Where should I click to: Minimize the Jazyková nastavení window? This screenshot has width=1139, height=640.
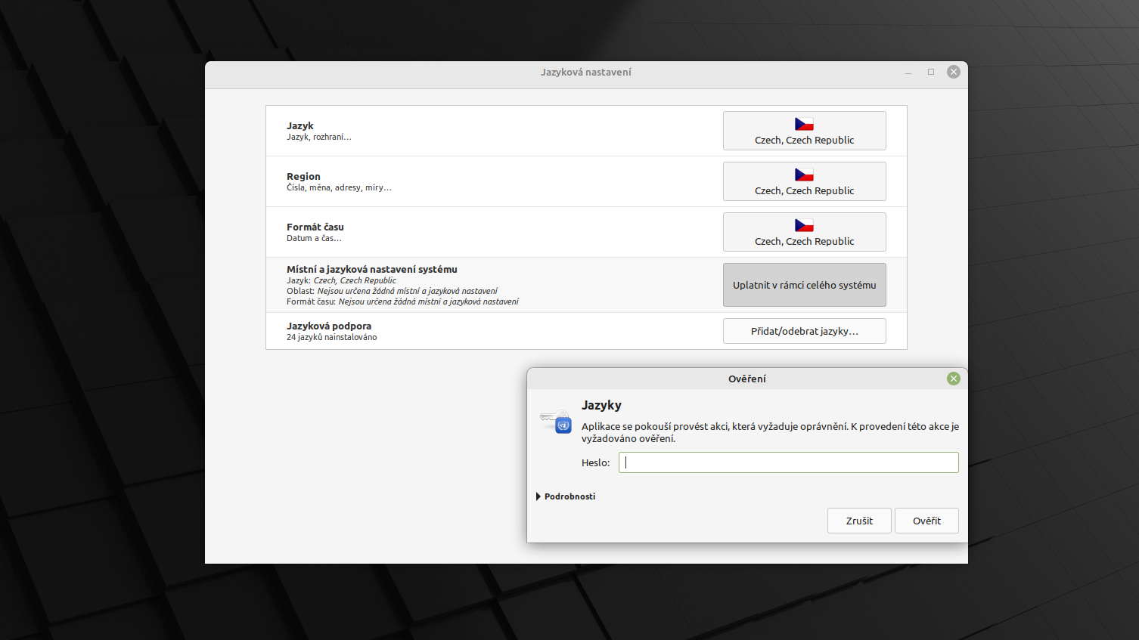[x=908, y=73]
